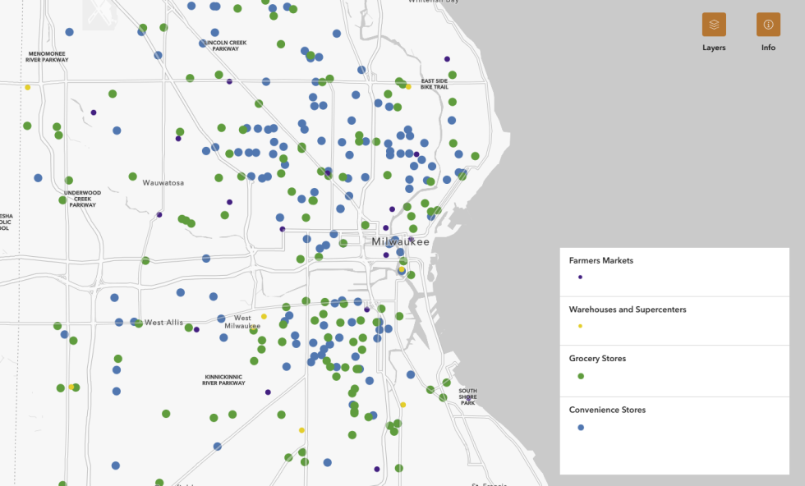Expand the Convenience Stores legend entry
Image resolution: width=805 pixels, height=486 pixels.
[x=609, y=410]
